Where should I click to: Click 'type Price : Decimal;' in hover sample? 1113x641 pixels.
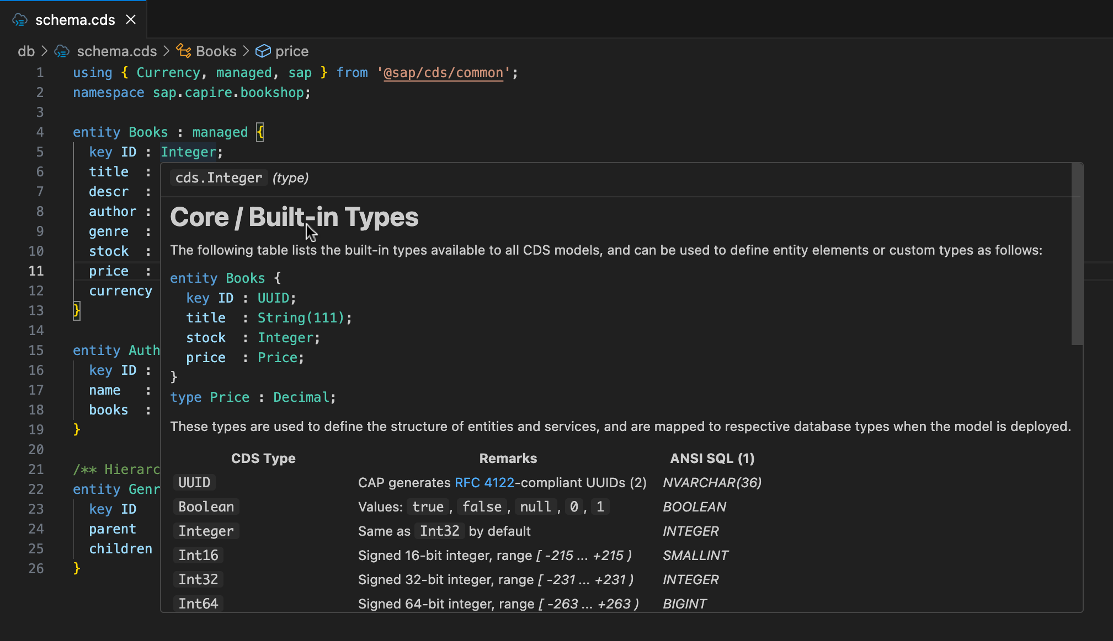click(253, 397)
